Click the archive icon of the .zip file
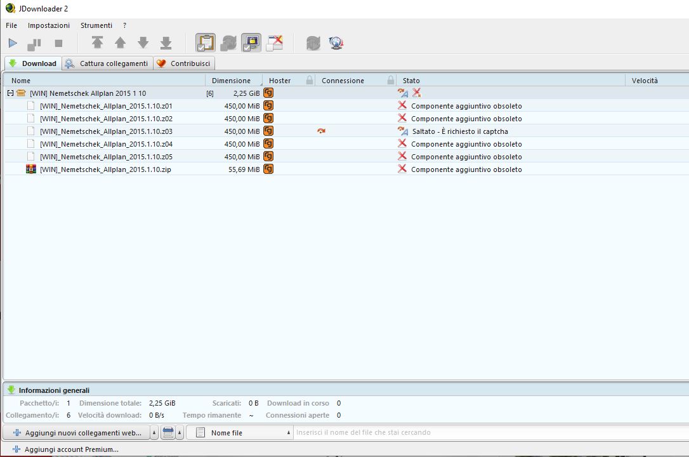This screenshot has height=457, width=689. coord(30,169)
